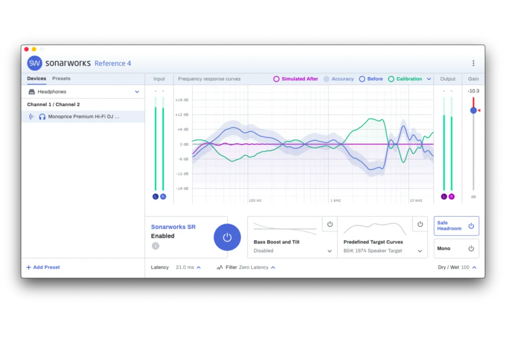Screen dimensions: 506x337
Task: Click the +18 dB axis label
Action: [182, 100]
